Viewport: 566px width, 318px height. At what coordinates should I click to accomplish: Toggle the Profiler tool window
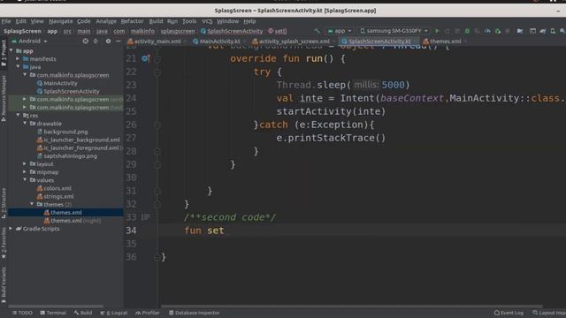[x=148, y=313]
